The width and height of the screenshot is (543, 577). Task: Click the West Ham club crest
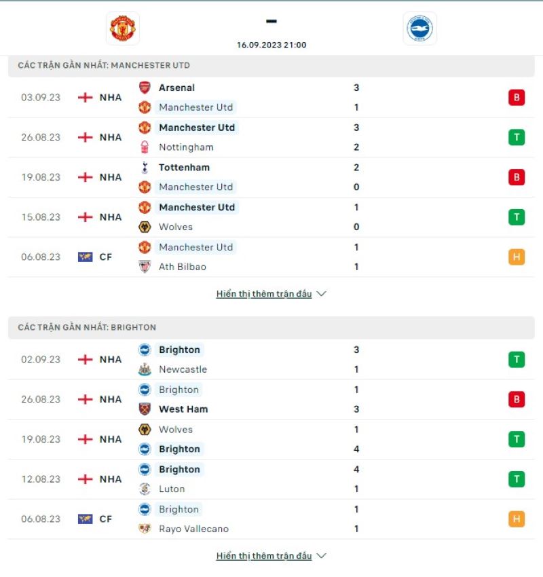[145, 409]
